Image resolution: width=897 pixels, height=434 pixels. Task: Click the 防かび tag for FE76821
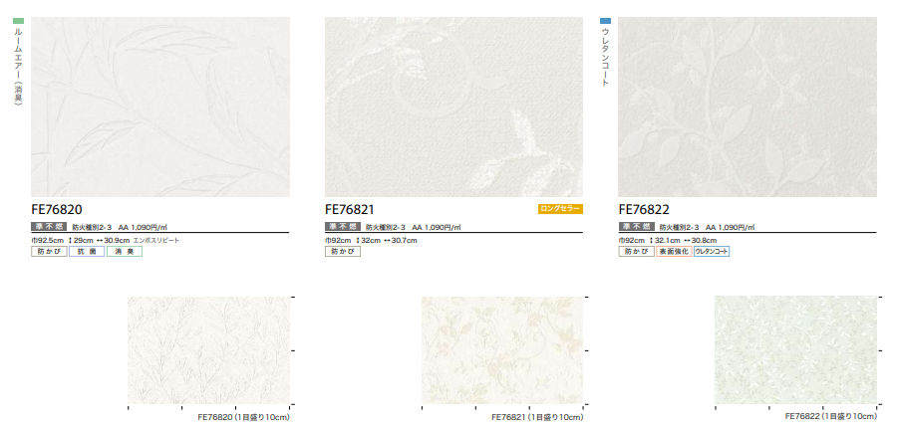(342, 252)
